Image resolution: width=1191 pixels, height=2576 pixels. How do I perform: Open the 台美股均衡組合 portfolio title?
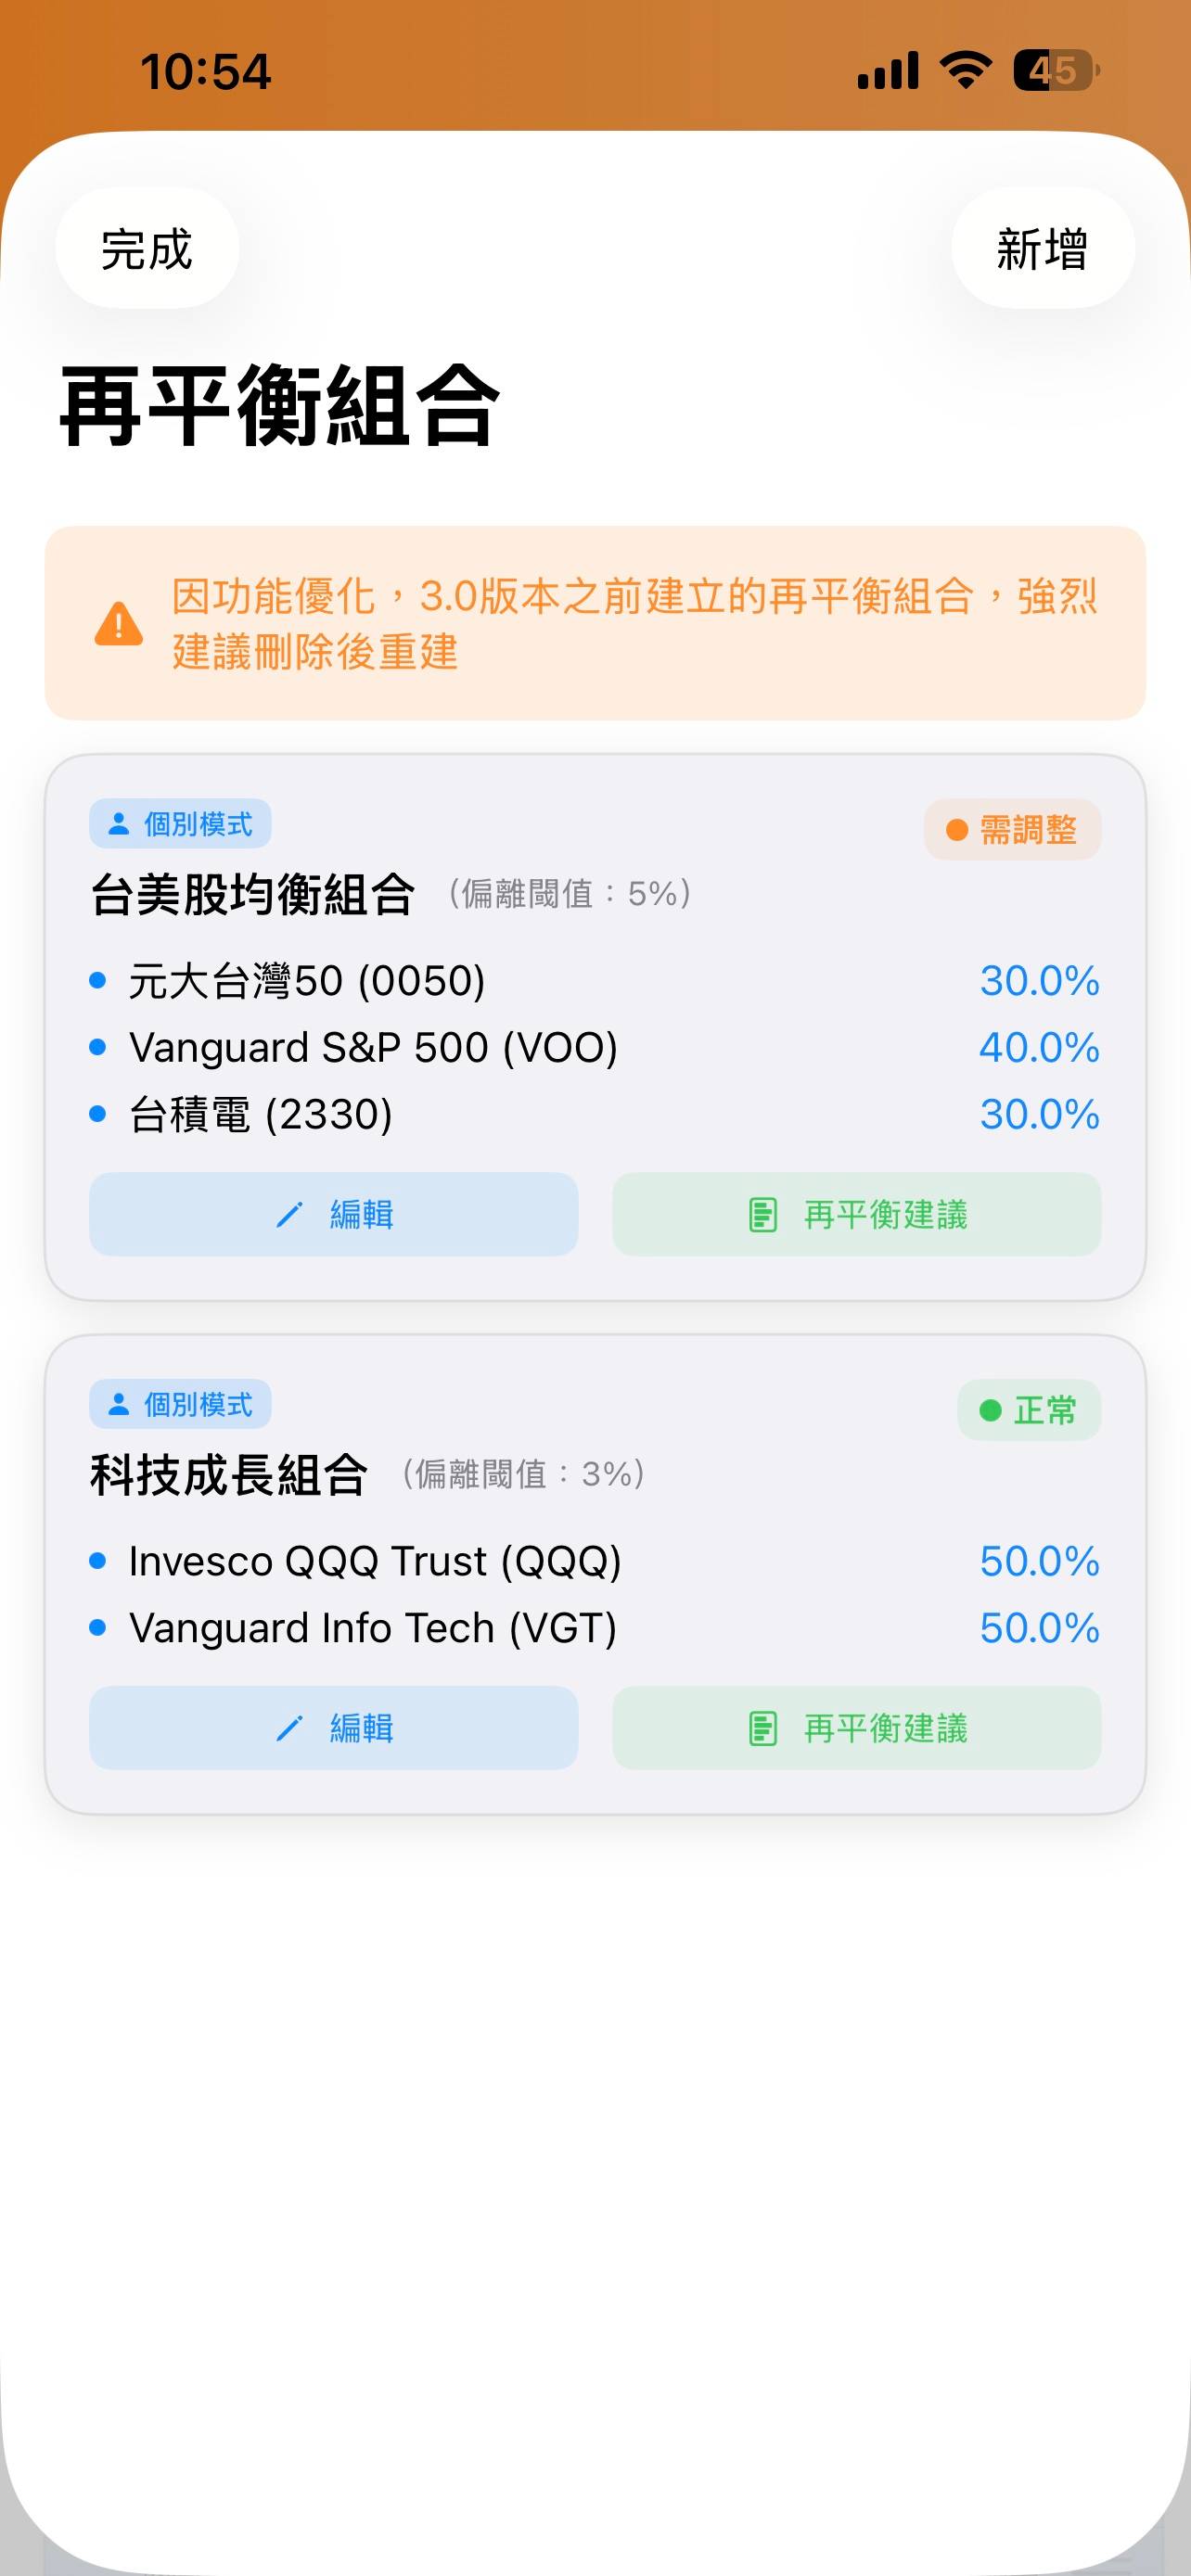[253, 894]
